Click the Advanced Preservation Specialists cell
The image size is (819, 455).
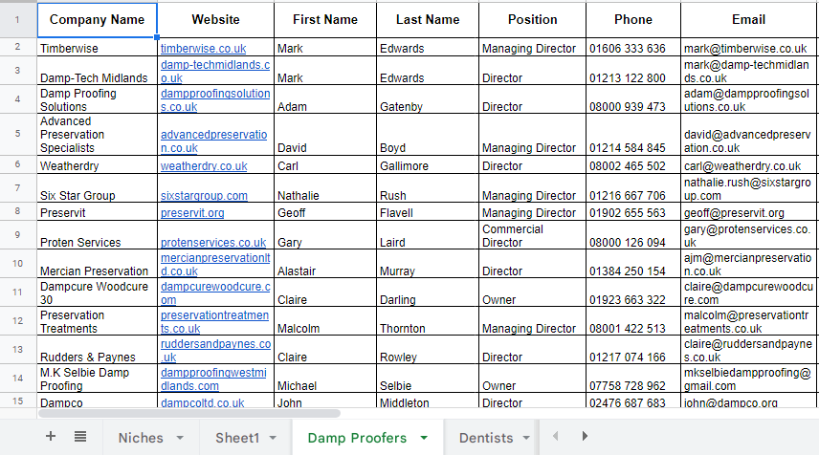[98, 134]
